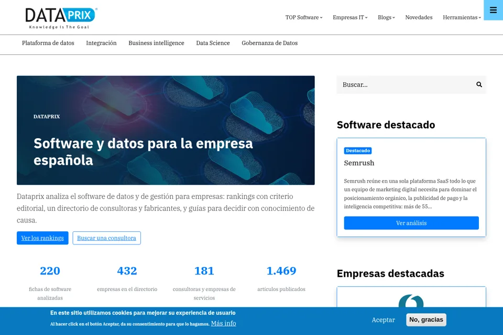This screenshot has height=335, width=503.
Task: Click the Ver los rankings button
Action: [42, 238]
